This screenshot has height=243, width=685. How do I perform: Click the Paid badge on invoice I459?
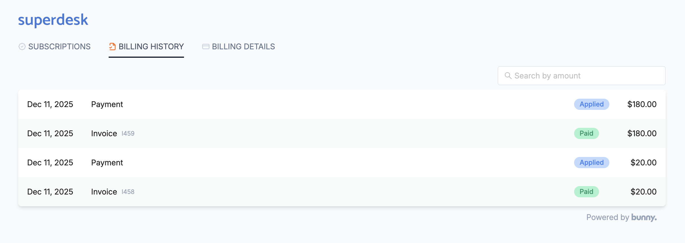tap(586, 133)
